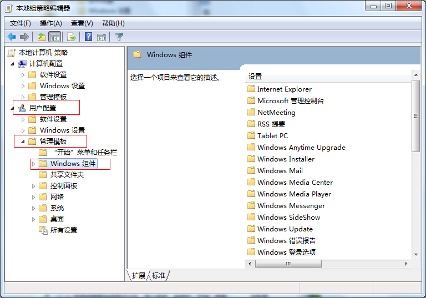Open the 帮助(H) menu
426x298 pixels.
tap(113, 23)
